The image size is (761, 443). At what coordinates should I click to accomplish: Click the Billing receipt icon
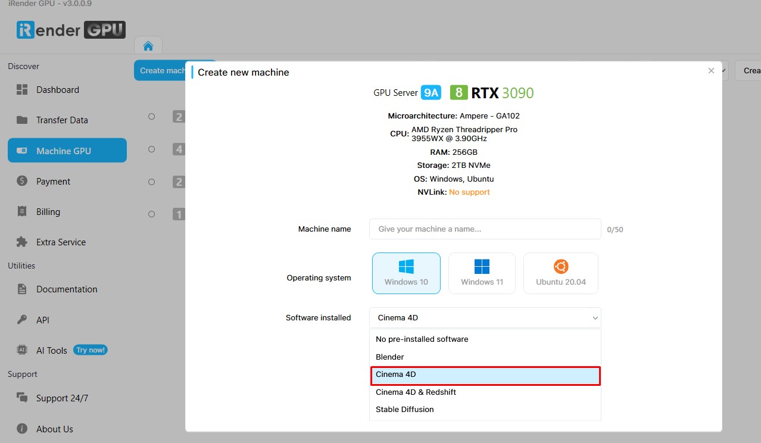tap(22, 211)
